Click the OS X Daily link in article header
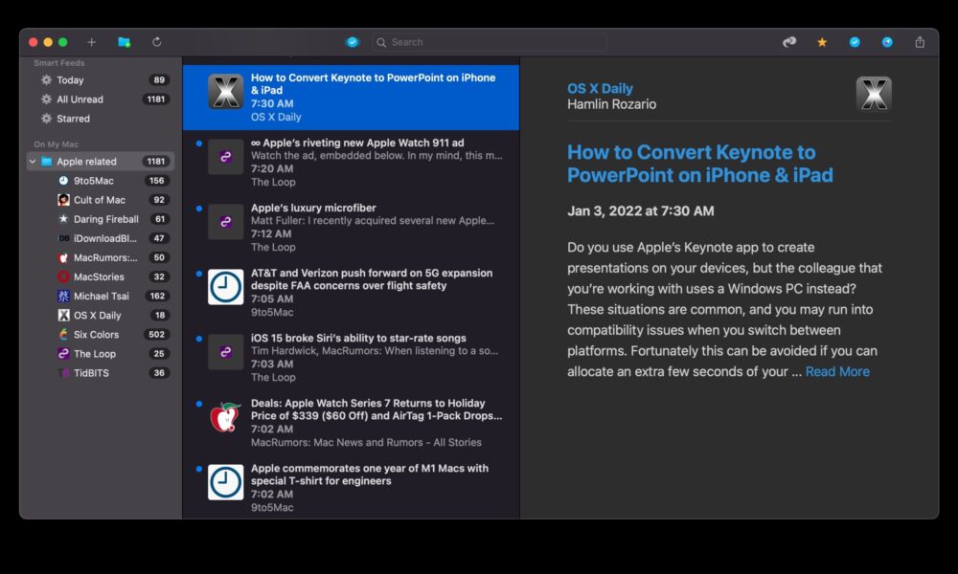The height and width of the screenshot is (574, 958). coord(600,88)
